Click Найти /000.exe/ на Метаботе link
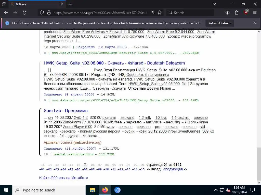 (64, 178)
